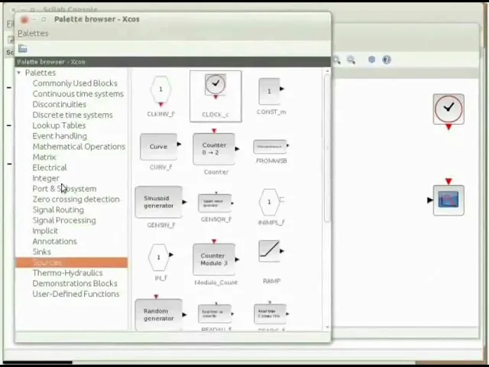Pick the GENSIN_f Sinusoid generator block

(160, 202)
